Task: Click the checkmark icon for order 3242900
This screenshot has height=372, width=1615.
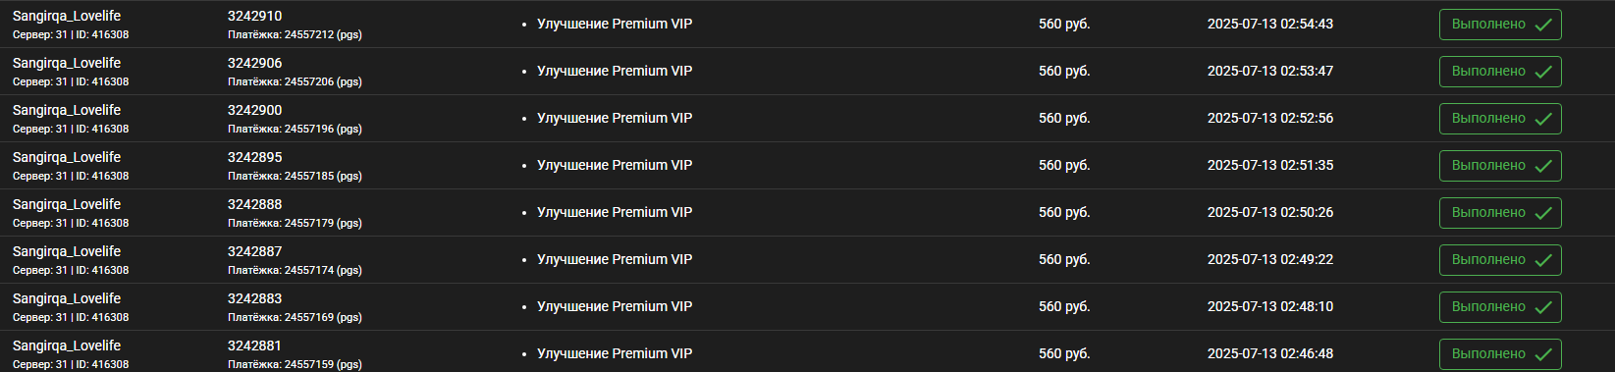Action: pyautogui.click(x=1543, y=119)
